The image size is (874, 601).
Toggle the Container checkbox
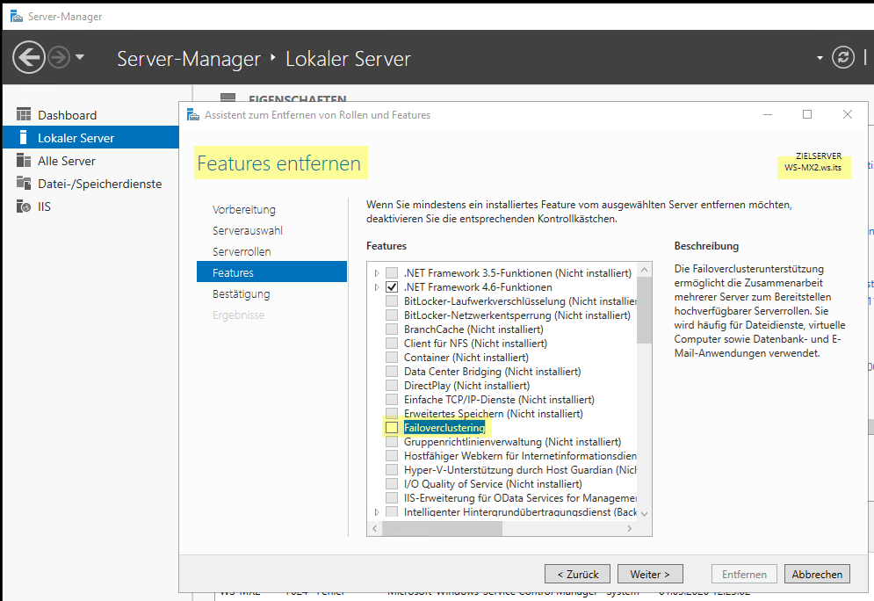(x=392, y=358)
